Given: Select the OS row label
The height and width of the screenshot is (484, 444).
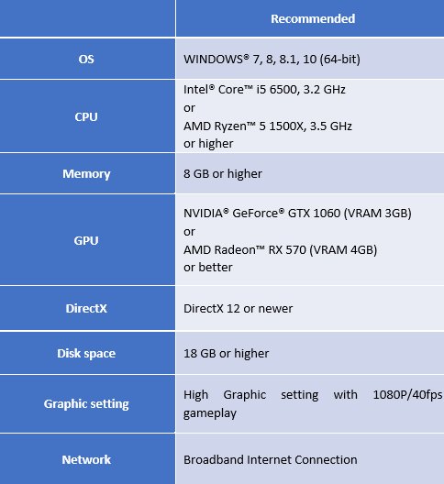Looking at the screenshot, I should (86, 59).
